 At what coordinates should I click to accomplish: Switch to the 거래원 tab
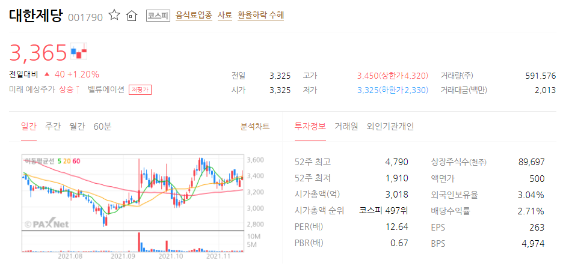click(346, 127)
